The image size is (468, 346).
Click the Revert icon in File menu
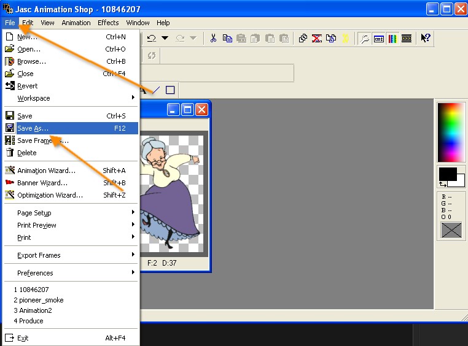[x=10, y=85]
